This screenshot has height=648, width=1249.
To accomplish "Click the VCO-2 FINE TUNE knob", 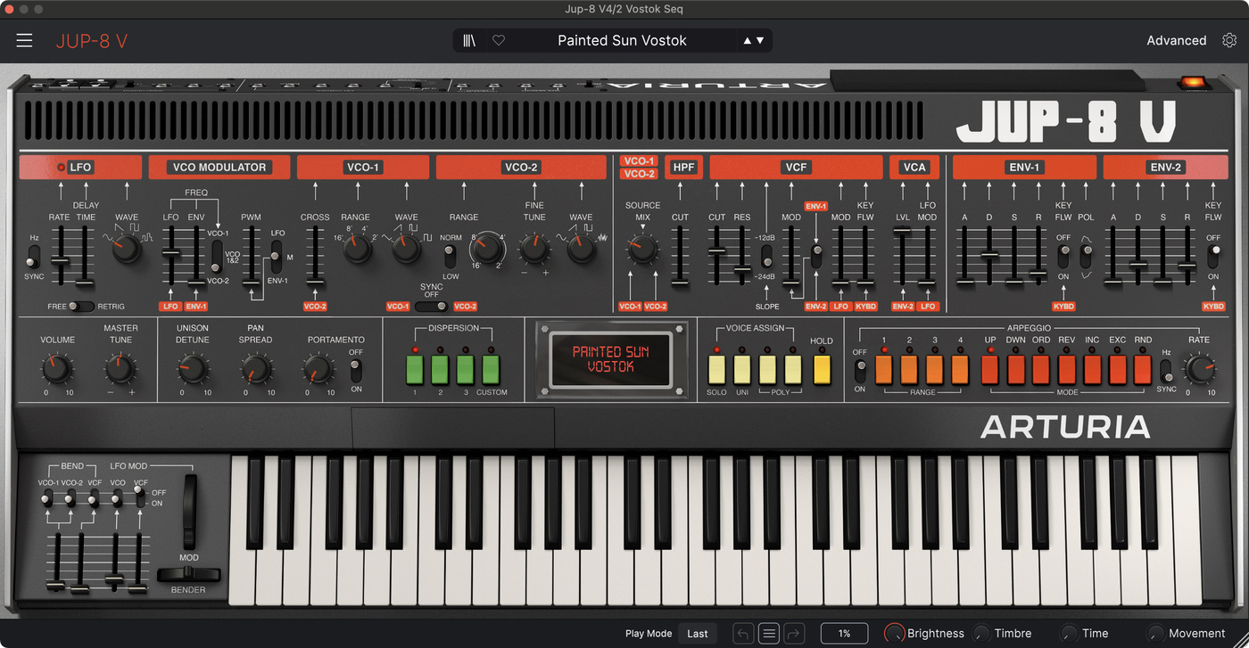I will tap(534, 249).
